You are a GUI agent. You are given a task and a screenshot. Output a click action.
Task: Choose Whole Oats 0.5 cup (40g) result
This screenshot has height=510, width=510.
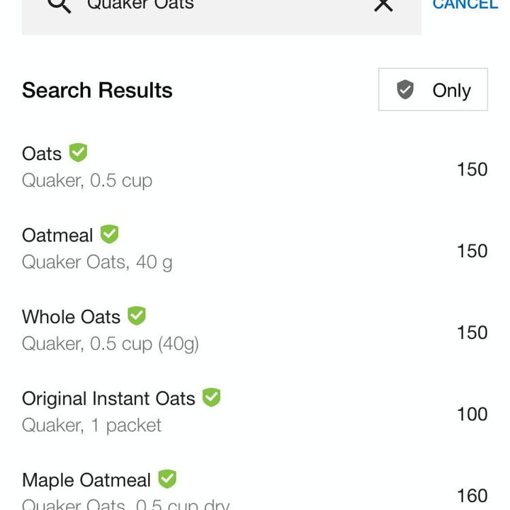point(212,330)
